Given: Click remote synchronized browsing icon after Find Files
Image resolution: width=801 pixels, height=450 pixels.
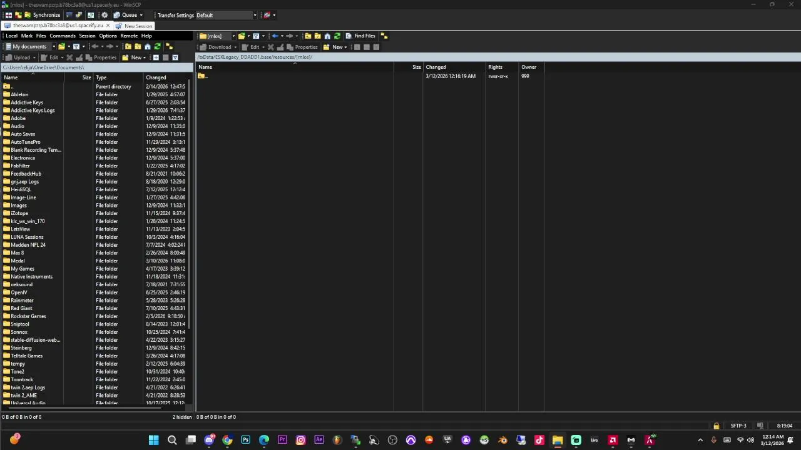Looking at the screenshot, I should (384, 36).
